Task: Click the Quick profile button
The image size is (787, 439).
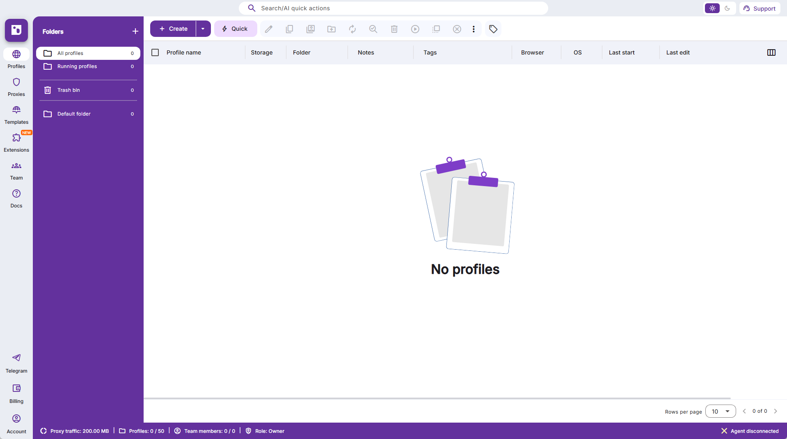Action: (x=235, y=29)
